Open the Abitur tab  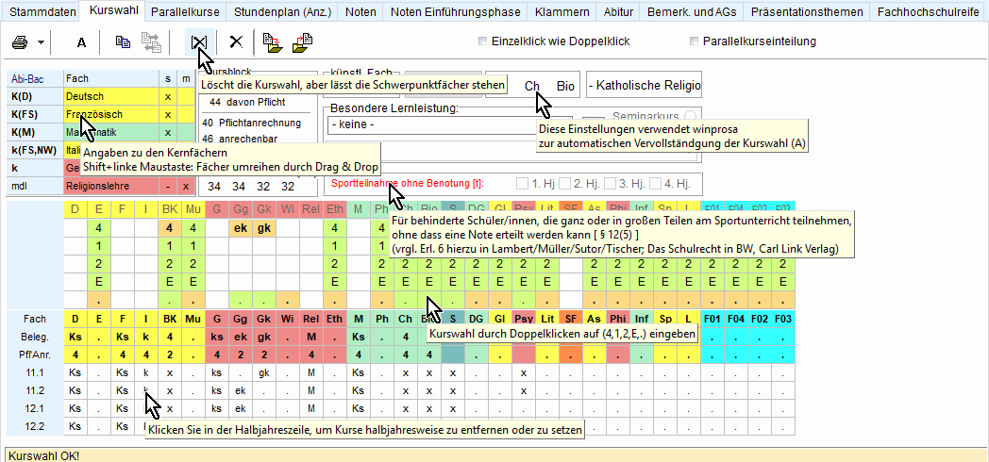[x=620, y=11]
